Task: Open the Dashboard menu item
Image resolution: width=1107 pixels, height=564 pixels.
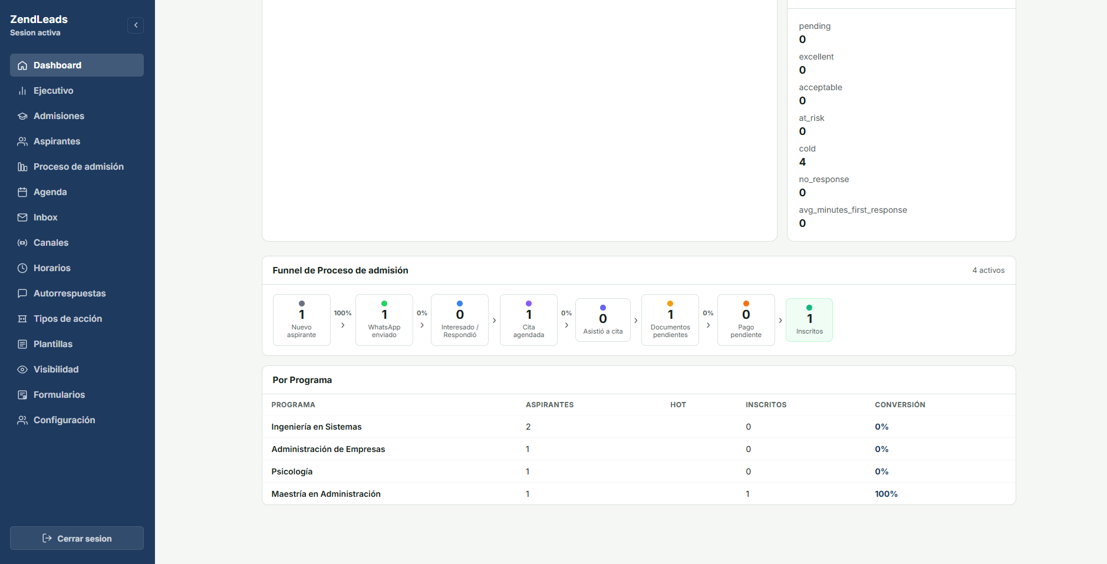Action: [x=77, y=65]
